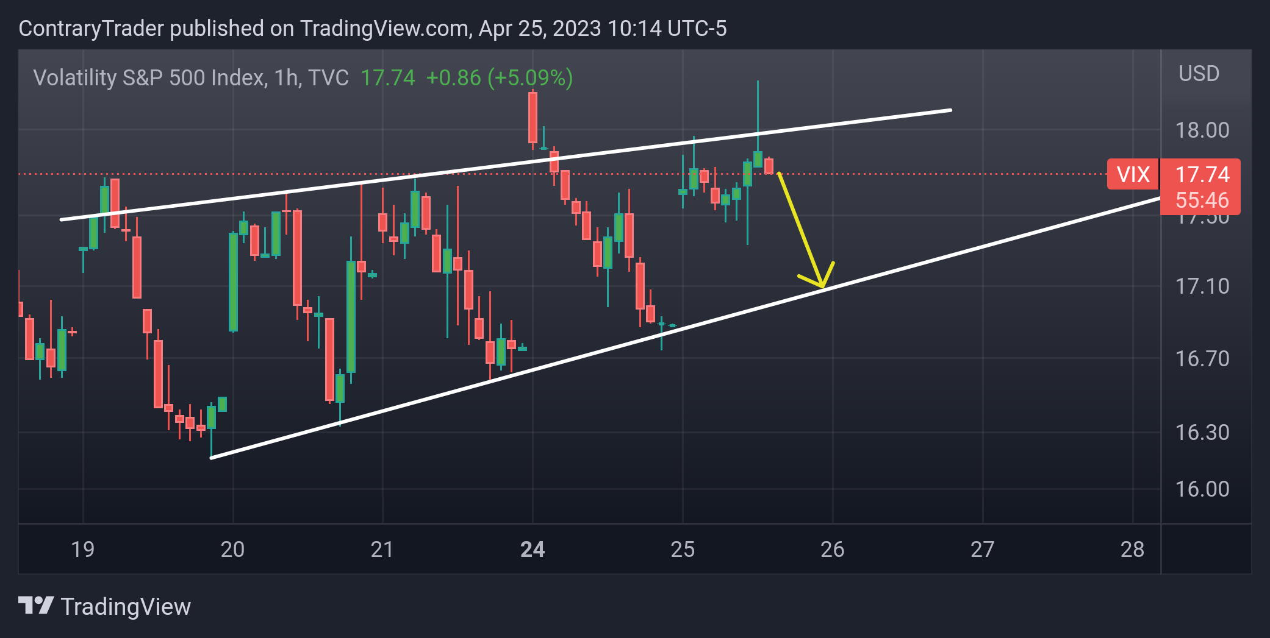Image resolution: width=1270 pixels, height=638 pixels.
Task: Click date label 26 on the time axis
Action: click(832, 550)
